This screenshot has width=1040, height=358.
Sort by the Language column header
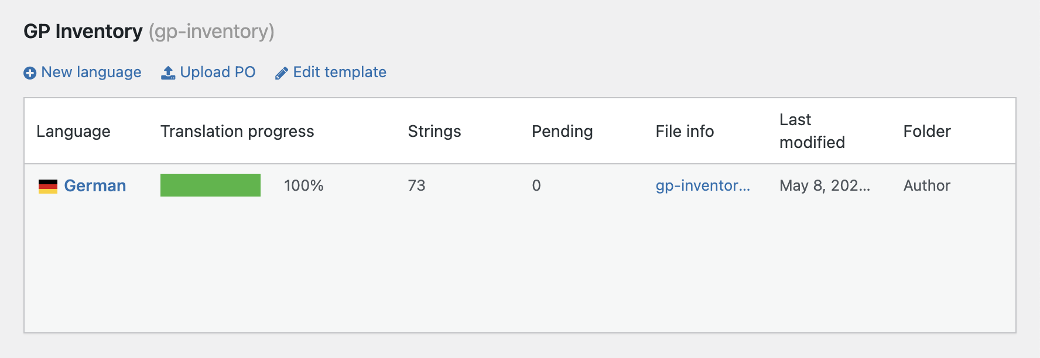click(x=73, y=131)
